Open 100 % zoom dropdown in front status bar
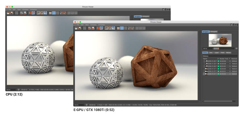The height and width of the screenshot is (117, 244). pyautogui.click(x=80, y=105)
